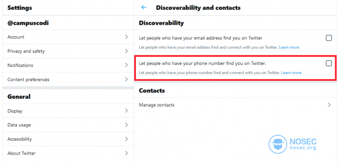Open Notifications settings item
The image size is (339, 164).
point(68,65)
